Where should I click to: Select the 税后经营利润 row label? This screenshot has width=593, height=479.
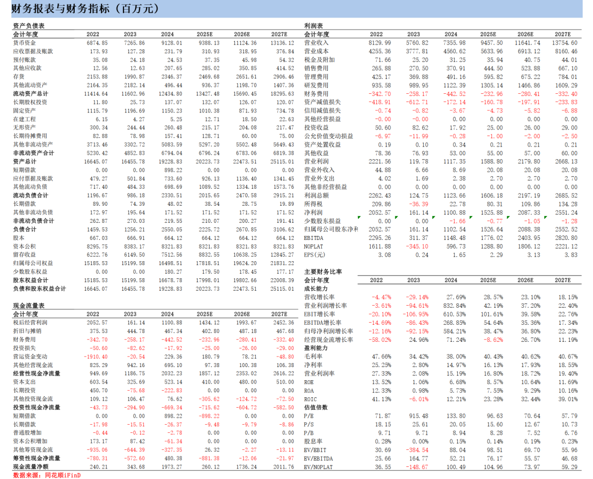click(30, 323)
